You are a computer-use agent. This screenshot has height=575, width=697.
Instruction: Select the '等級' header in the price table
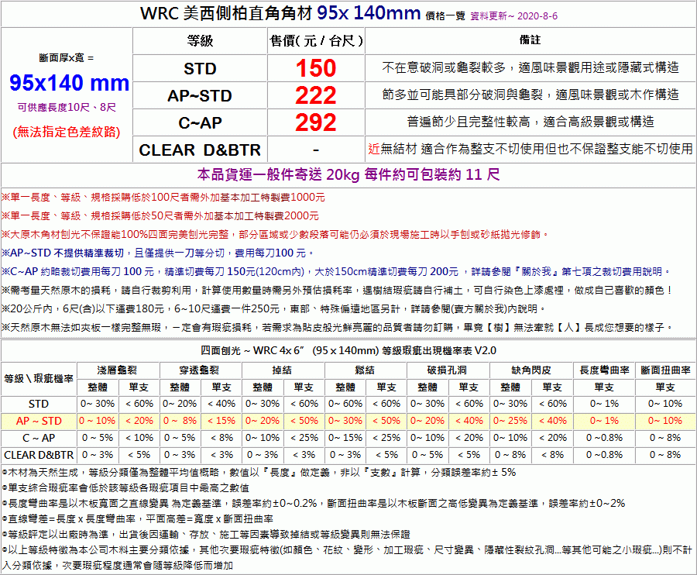[200, 41]
